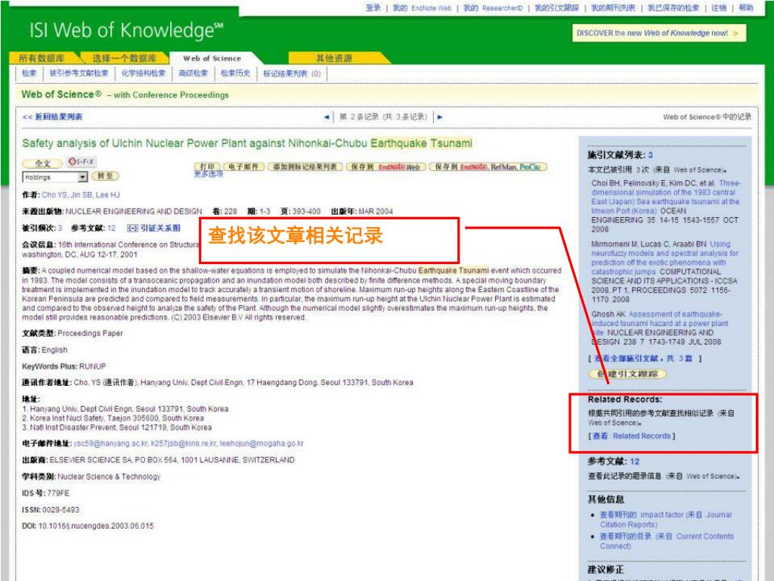Click 添加到标记结果列表 button
This screenshot has height=581, width=774.
305,167
